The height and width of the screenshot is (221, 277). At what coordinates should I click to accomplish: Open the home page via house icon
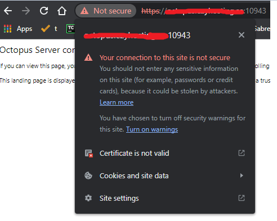pyautogui.click(x=62, y=11)
